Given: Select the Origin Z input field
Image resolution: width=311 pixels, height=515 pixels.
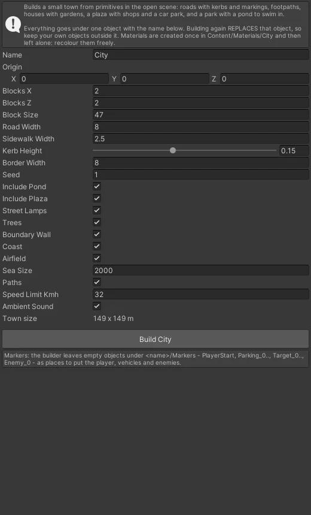Looking at the screenshot, I should pyautogui.click(x=264, y=79).
